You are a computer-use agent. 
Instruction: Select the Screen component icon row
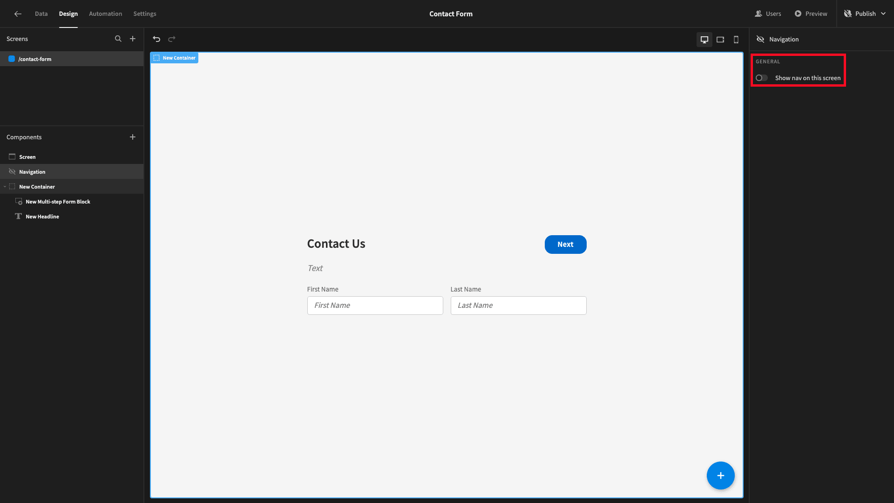tap(72, 157)
